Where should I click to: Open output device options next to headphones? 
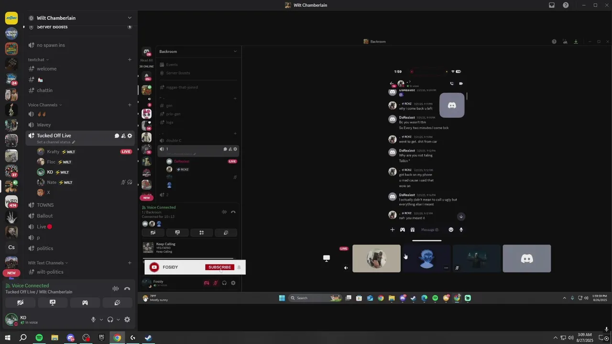(118, 320)
